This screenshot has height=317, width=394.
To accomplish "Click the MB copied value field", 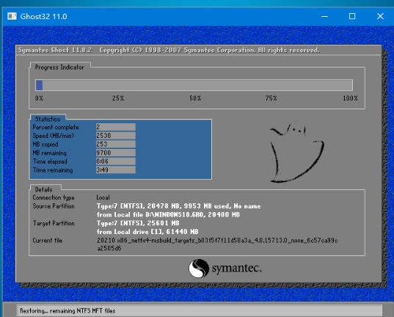I will click(x=116, y=144).
